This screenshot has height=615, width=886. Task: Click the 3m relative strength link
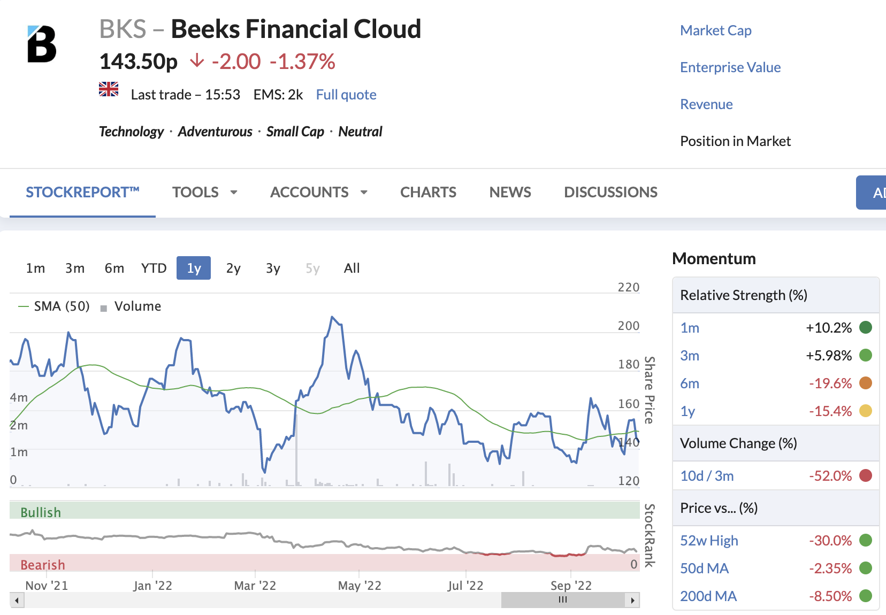[x=690, y=356]
